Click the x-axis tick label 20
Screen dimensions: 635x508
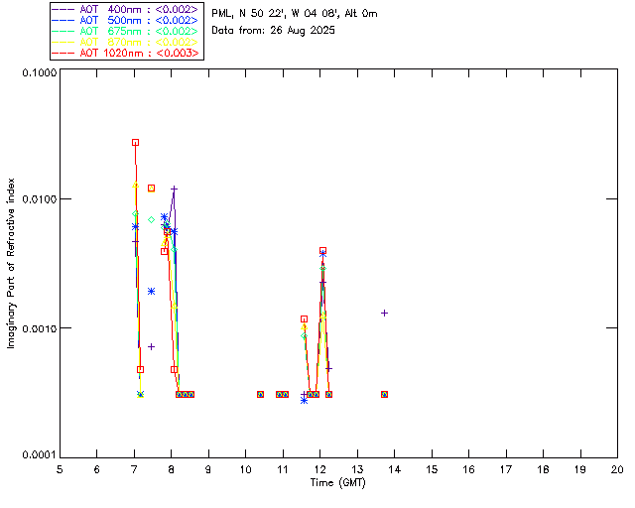pos(617,469)
